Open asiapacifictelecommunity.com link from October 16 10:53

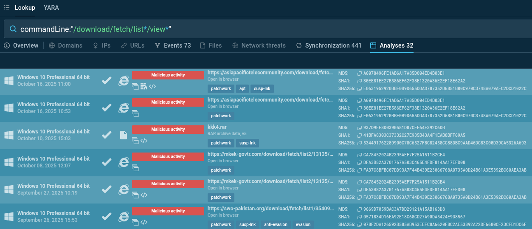[270, 100]
